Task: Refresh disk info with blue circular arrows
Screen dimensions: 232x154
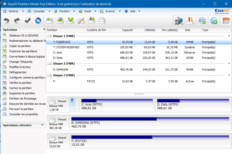Action: (x=38, y=20)
